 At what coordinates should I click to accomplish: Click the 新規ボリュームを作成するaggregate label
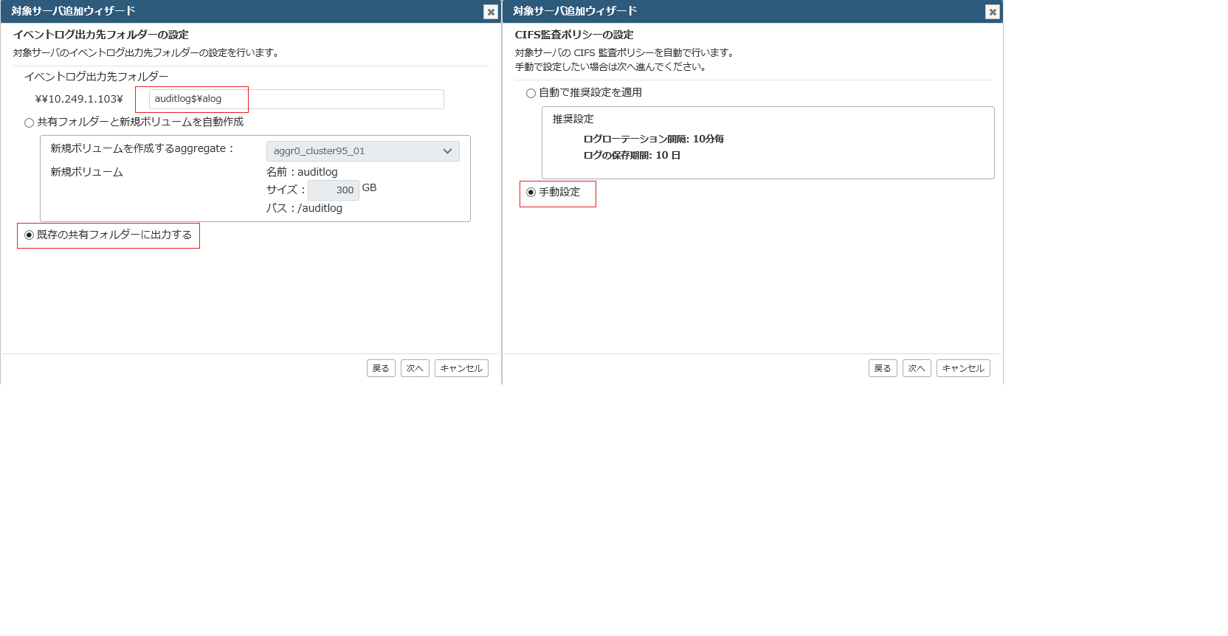pos(142,148)
